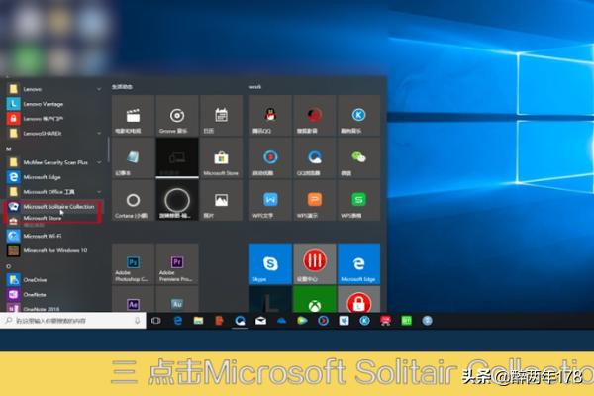The width and height of the screenshot is (594, 396).
Task: Open File Explorer from the taskbar
Action: pos(199,321)
